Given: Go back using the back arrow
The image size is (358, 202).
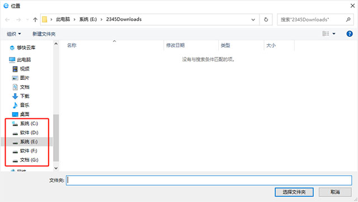Looking at the screenshot, I should (x=7, y=20).
